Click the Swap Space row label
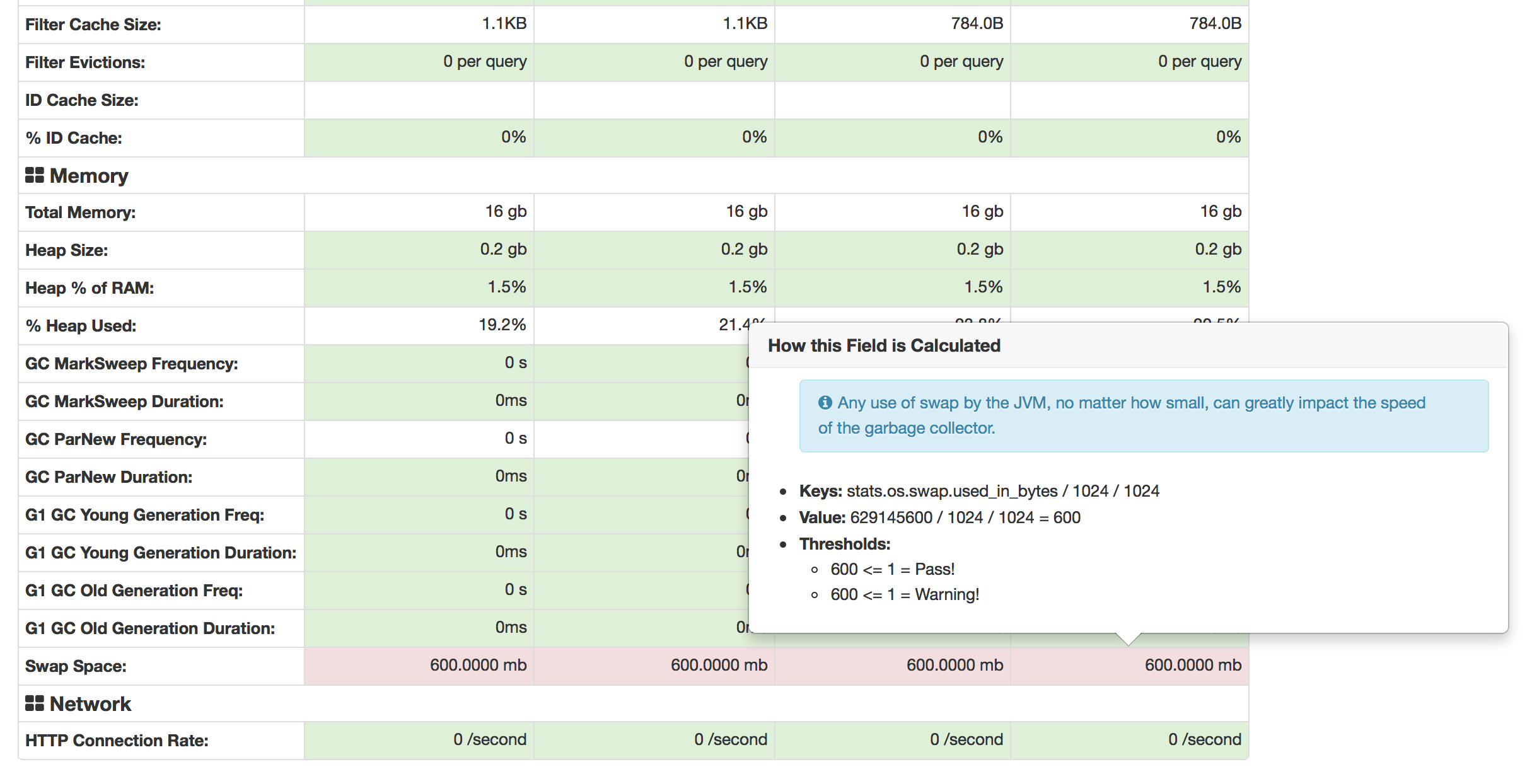Image resolution: width=1532 pixels, height=774 pixels. coord(76,666)
